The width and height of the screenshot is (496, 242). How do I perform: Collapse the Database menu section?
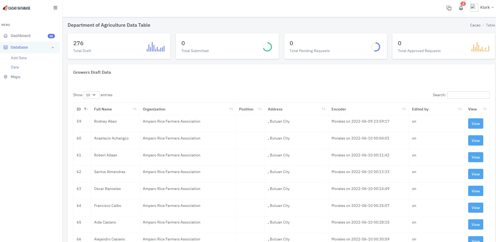[x=30, y=47]
